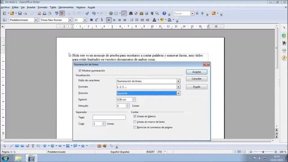Click the Export as PDF icon
The height and width of the screenshot is (162, 288).
pos(39,13)
